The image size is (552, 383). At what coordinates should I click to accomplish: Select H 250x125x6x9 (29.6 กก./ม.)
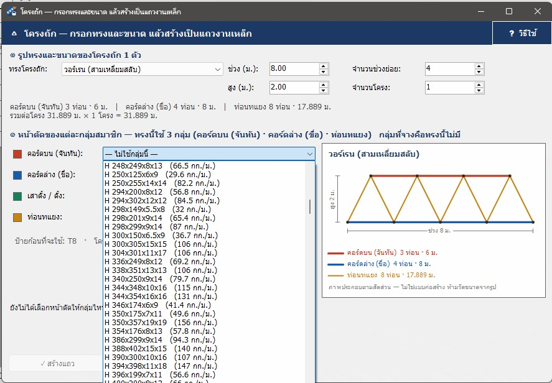pos(204,175)
